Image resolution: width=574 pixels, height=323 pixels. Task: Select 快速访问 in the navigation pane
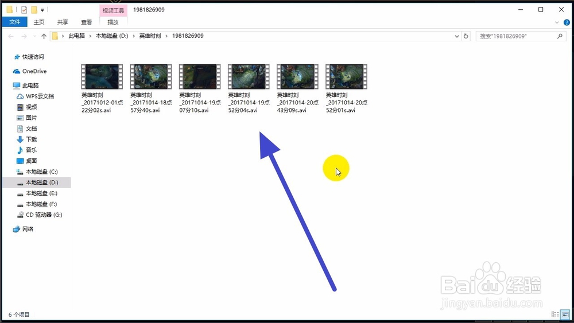pos(29,57)
